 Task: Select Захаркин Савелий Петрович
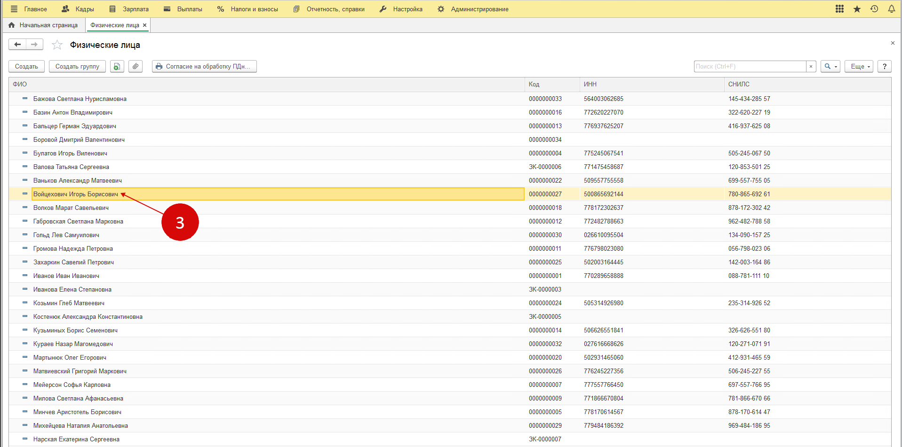click(x=73, y=262)
